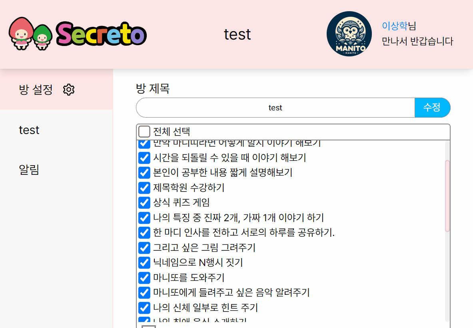
Task: Click the red mushroom mascot icon
Action: point(21,34)
